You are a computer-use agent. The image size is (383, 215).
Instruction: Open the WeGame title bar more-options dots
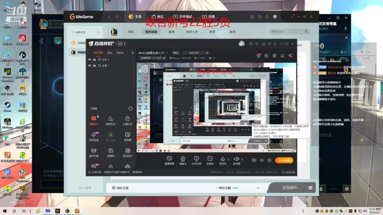coord(292,17)
